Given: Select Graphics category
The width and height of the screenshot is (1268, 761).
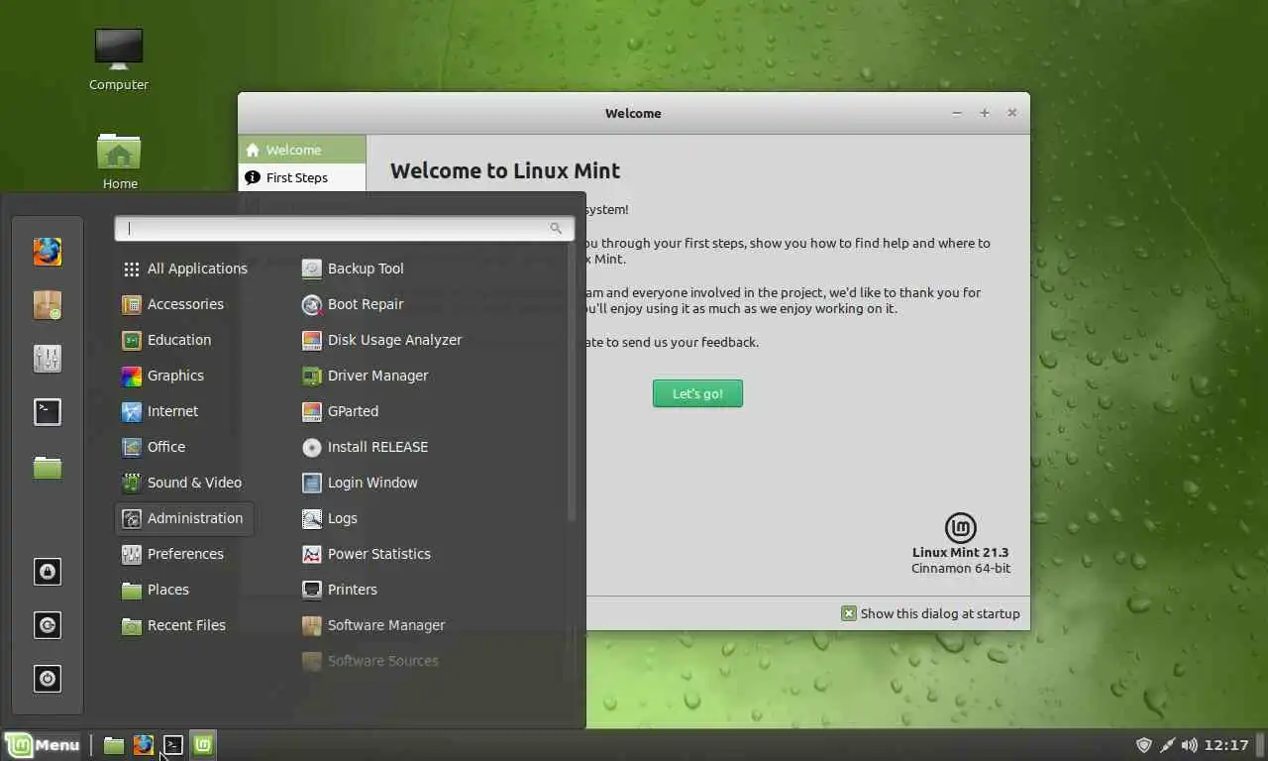Looking at the screenshot, I should pos(184,376).
